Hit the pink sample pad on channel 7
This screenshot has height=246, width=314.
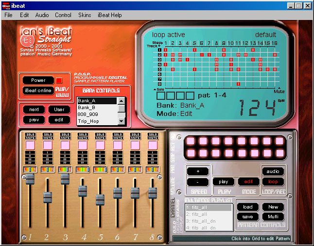pyautogui.click(x=135, y=145)
